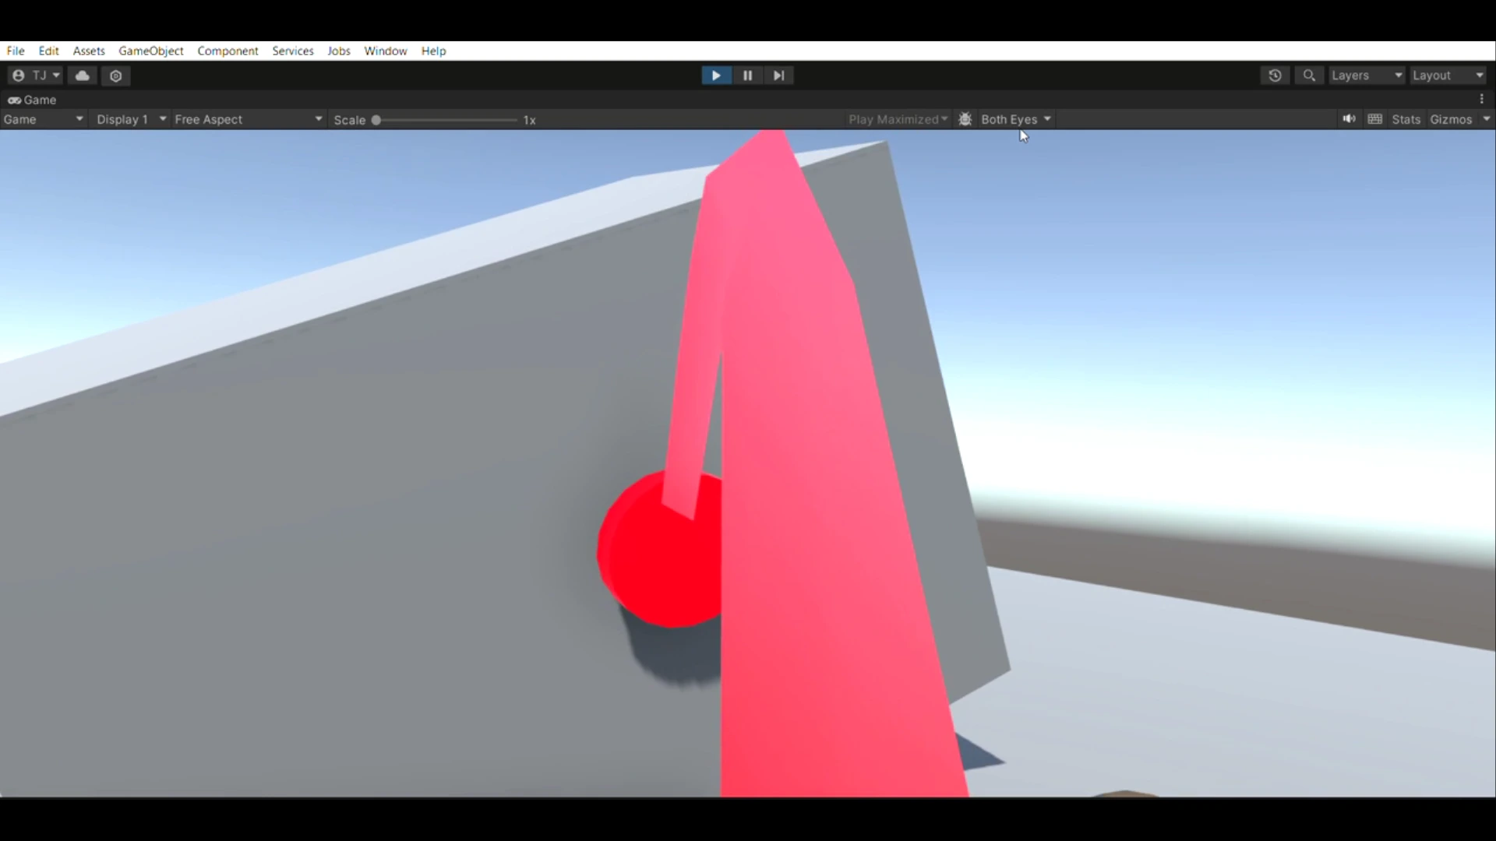Screen dimensions: 1496x841
Task: Open the Services menu
Action: coord(293,51)
